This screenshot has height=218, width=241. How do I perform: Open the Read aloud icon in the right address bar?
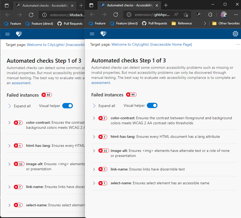(x=176, y=15)
